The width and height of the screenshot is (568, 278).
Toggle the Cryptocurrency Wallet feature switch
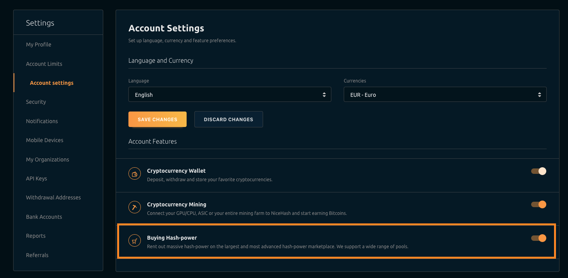coord(539,171)
